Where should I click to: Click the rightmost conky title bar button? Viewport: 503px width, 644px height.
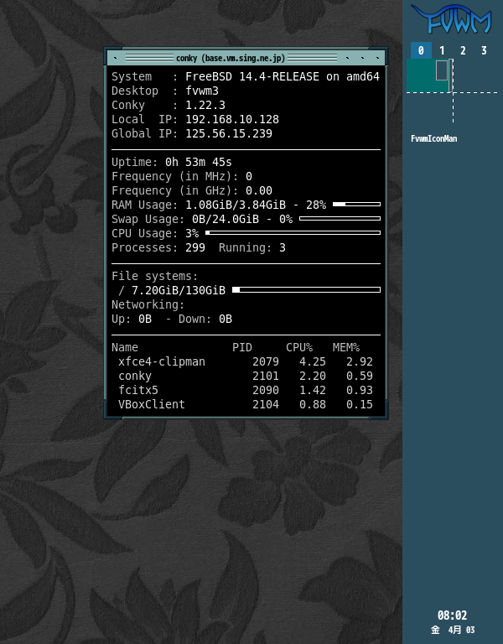378,58
